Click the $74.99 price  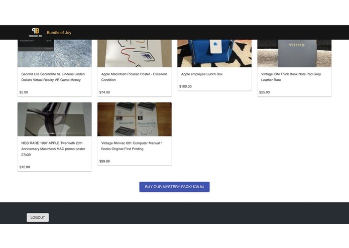coord(104,92)
